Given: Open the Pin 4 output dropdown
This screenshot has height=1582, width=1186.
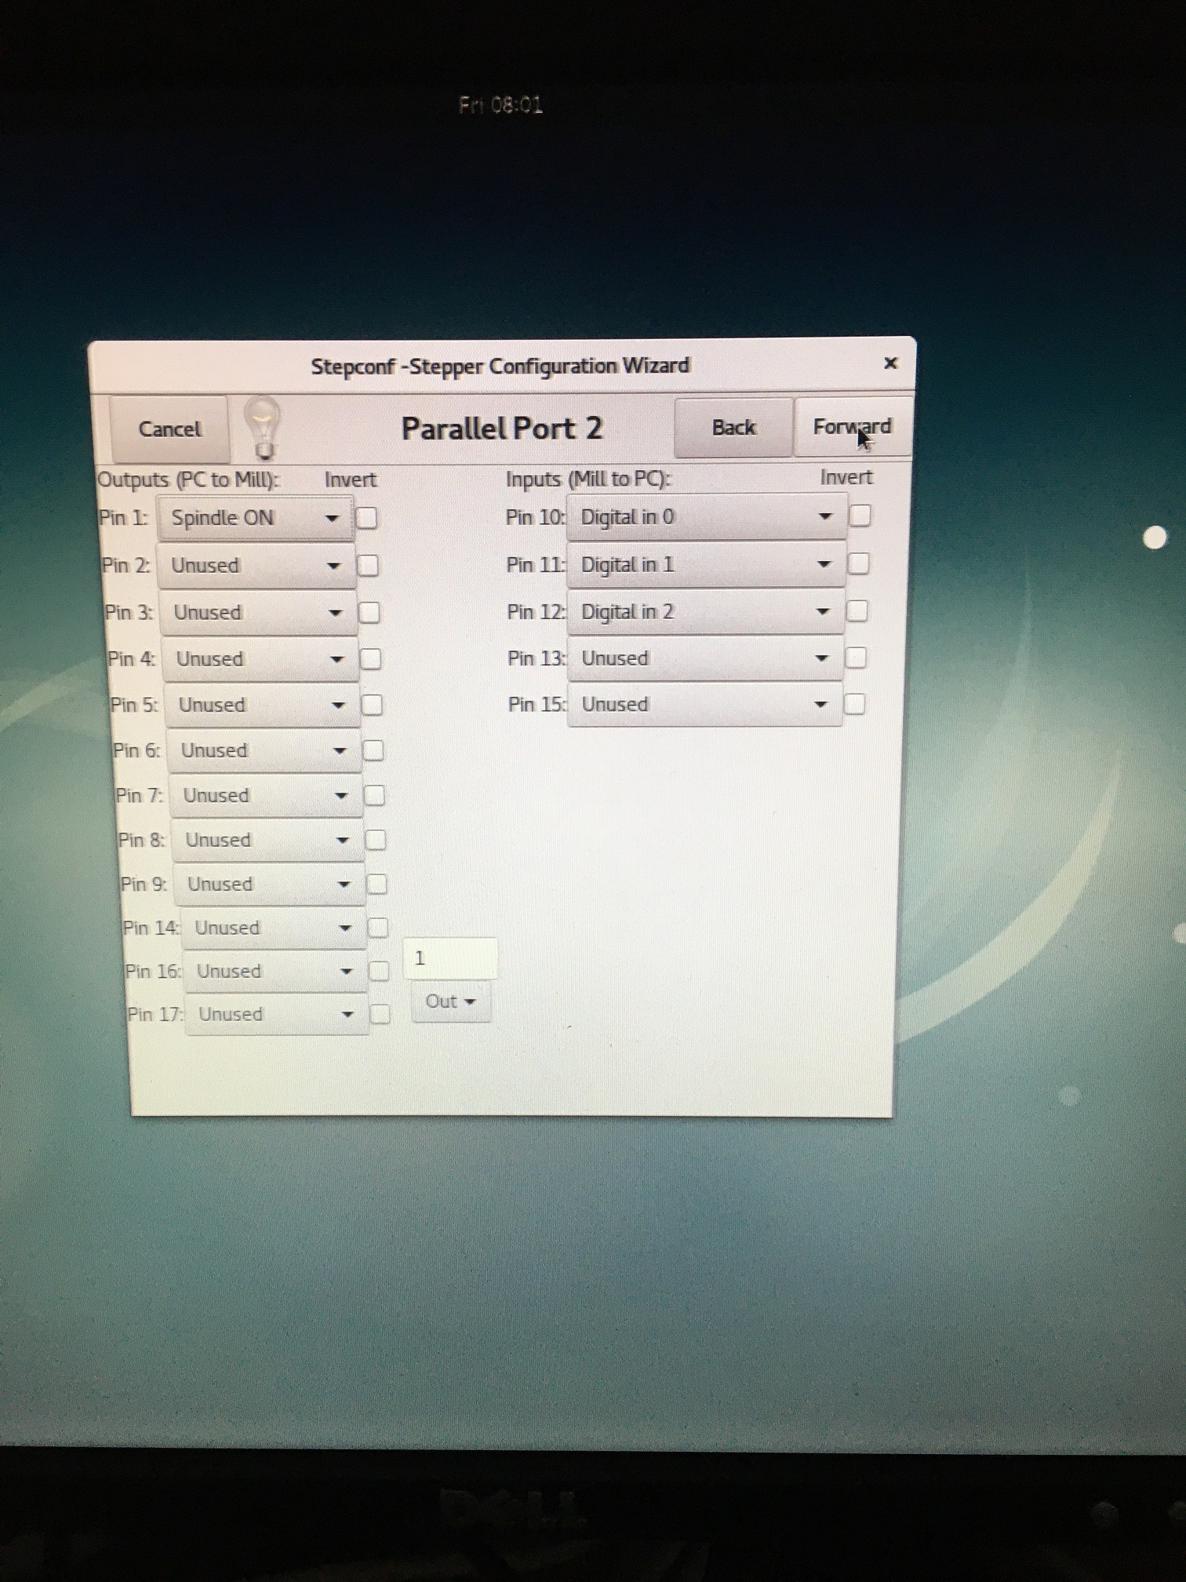Looking at the screenshot, I should [260, 659].
